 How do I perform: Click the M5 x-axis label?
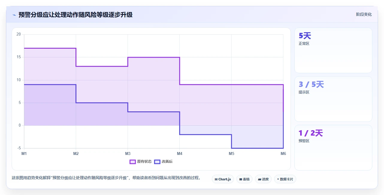coord(231,153)
